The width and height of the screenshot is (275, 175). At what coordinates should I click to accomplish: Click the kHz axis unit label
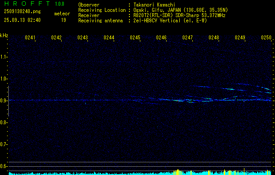tap(4, 35)
